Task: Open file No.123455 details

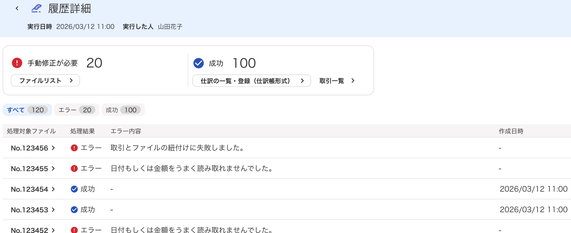Action: pos(33,169)
